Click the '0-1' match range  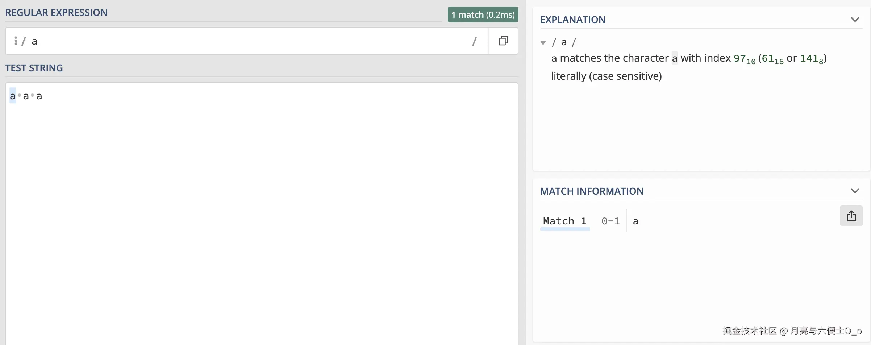coord(610,221)
